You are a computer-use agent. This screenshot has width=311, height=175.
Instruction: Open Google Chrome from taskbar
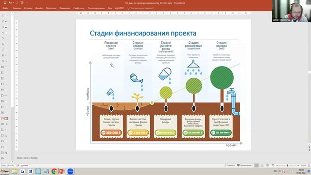(x=54, y=171)
